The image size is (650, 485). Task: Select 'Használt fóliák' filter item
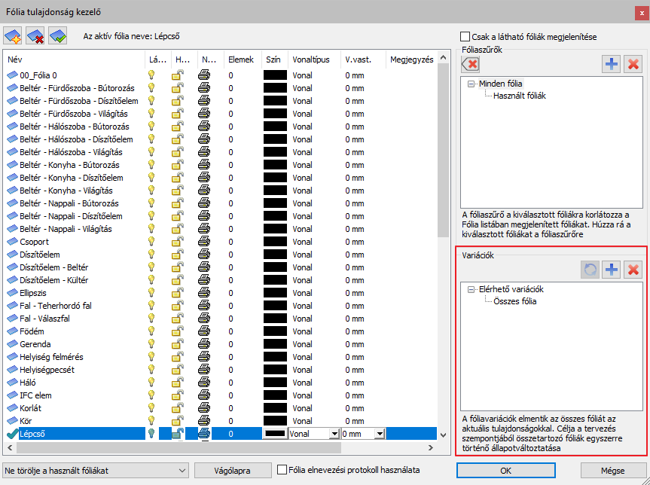click(519, 96)
